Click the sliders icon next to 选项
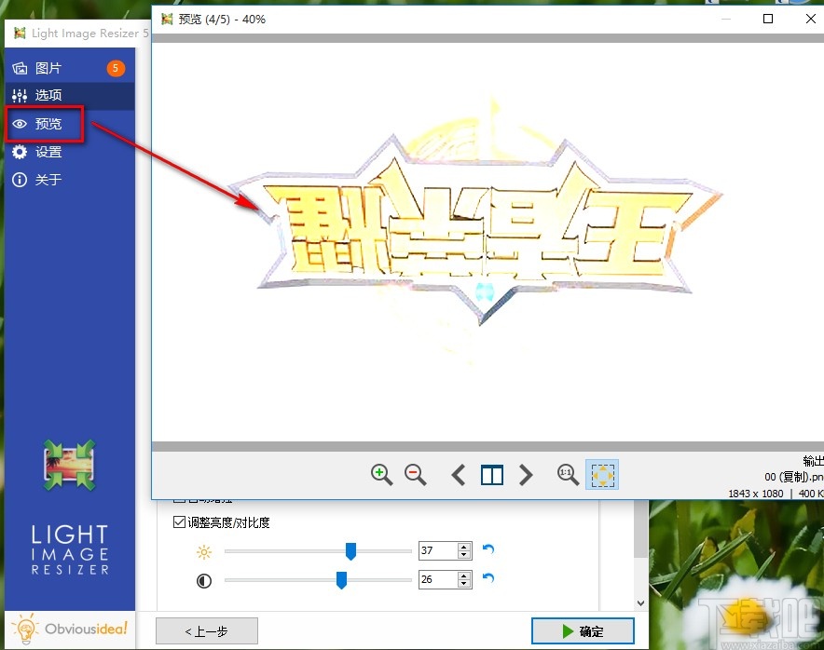 pos(20,96)
